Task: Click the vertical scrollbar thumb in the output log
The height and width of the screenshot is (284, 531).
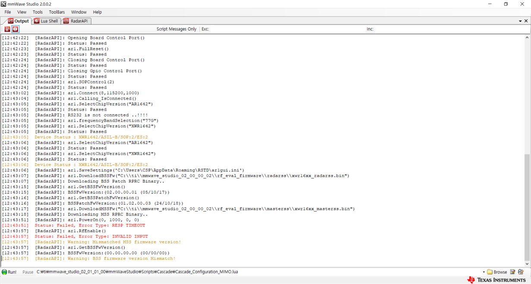Action: coord(527,207)
